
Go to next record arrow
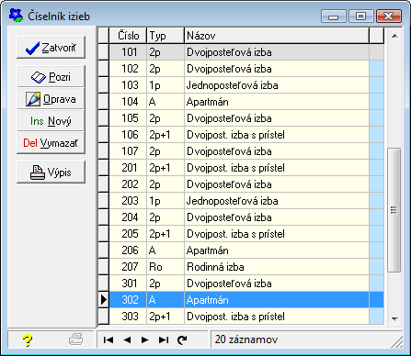pyautogui.click(x=145, y=339)
